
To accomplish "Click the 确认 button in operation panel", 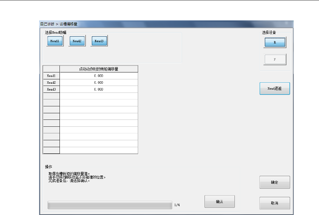I will pos(219,202).
